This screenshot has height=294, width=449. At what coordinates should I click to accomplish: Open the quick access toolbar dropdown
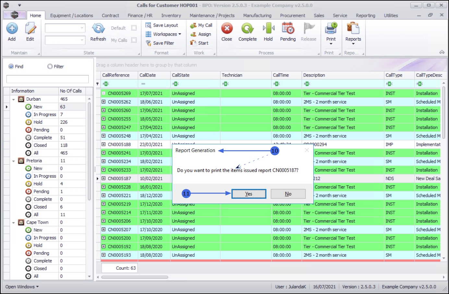pos(19,5)
